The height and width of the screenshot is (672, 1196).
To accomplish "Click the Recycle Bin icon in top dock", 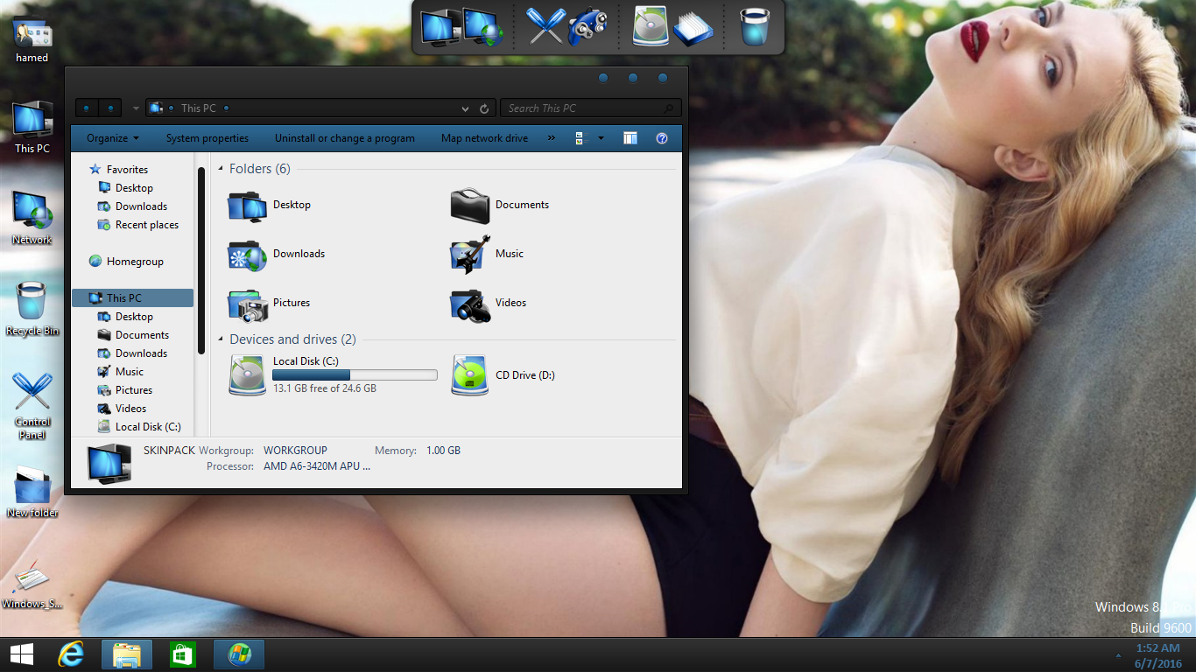I will pos(754,26).
